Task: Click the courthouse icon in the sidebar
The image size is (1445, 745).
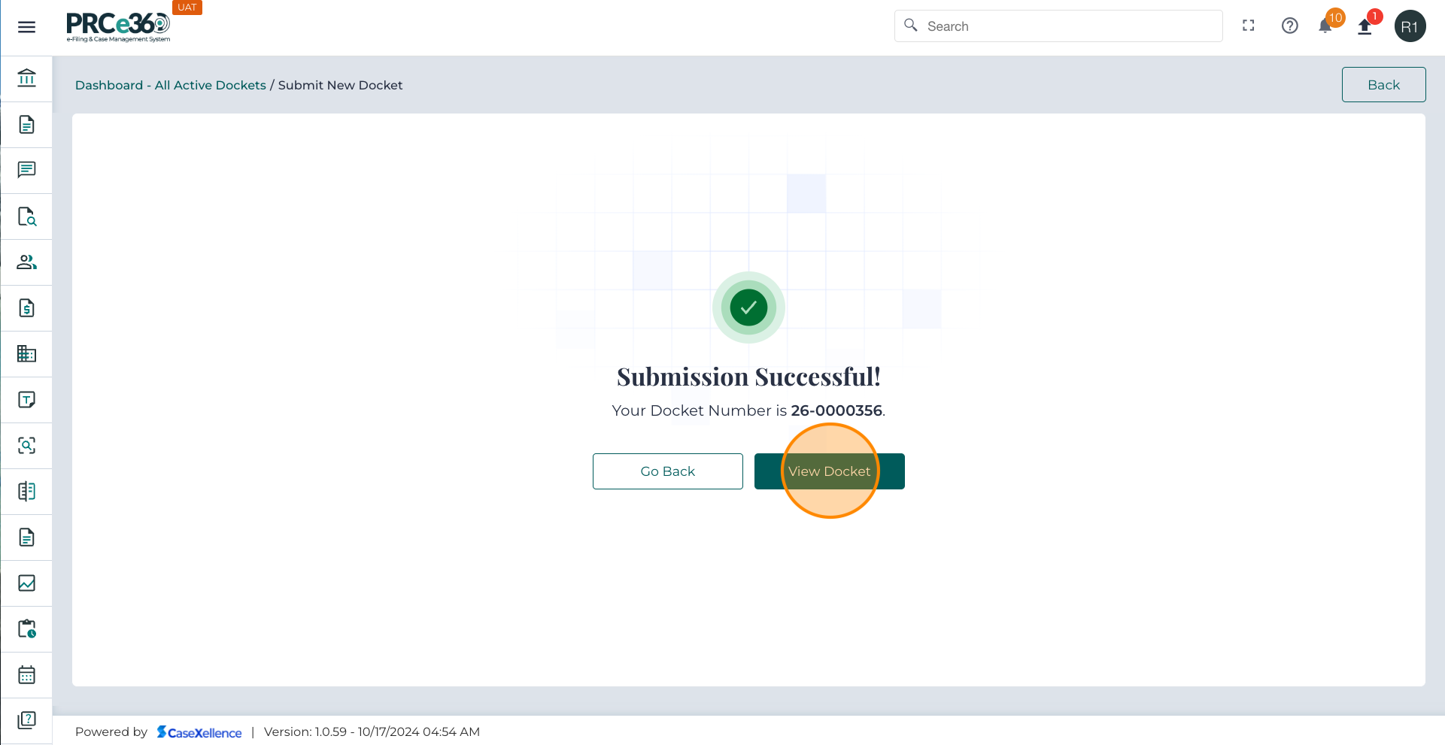Action: (26, 78)
